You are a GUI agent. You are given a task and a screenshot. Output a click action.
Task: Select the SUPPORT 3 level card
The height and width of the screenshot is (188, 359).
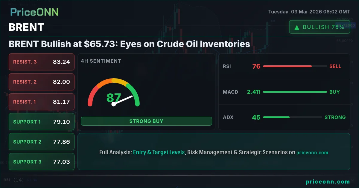42,162
